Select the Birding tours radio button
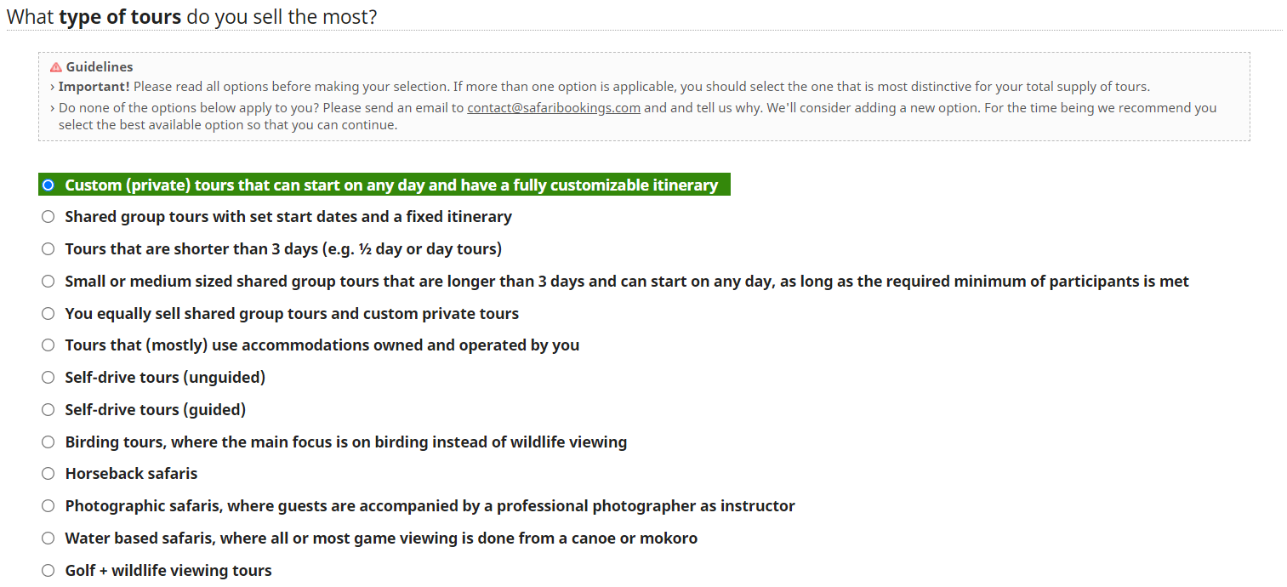The height and width of the screenshot is (587, 1287). [48, 442]
